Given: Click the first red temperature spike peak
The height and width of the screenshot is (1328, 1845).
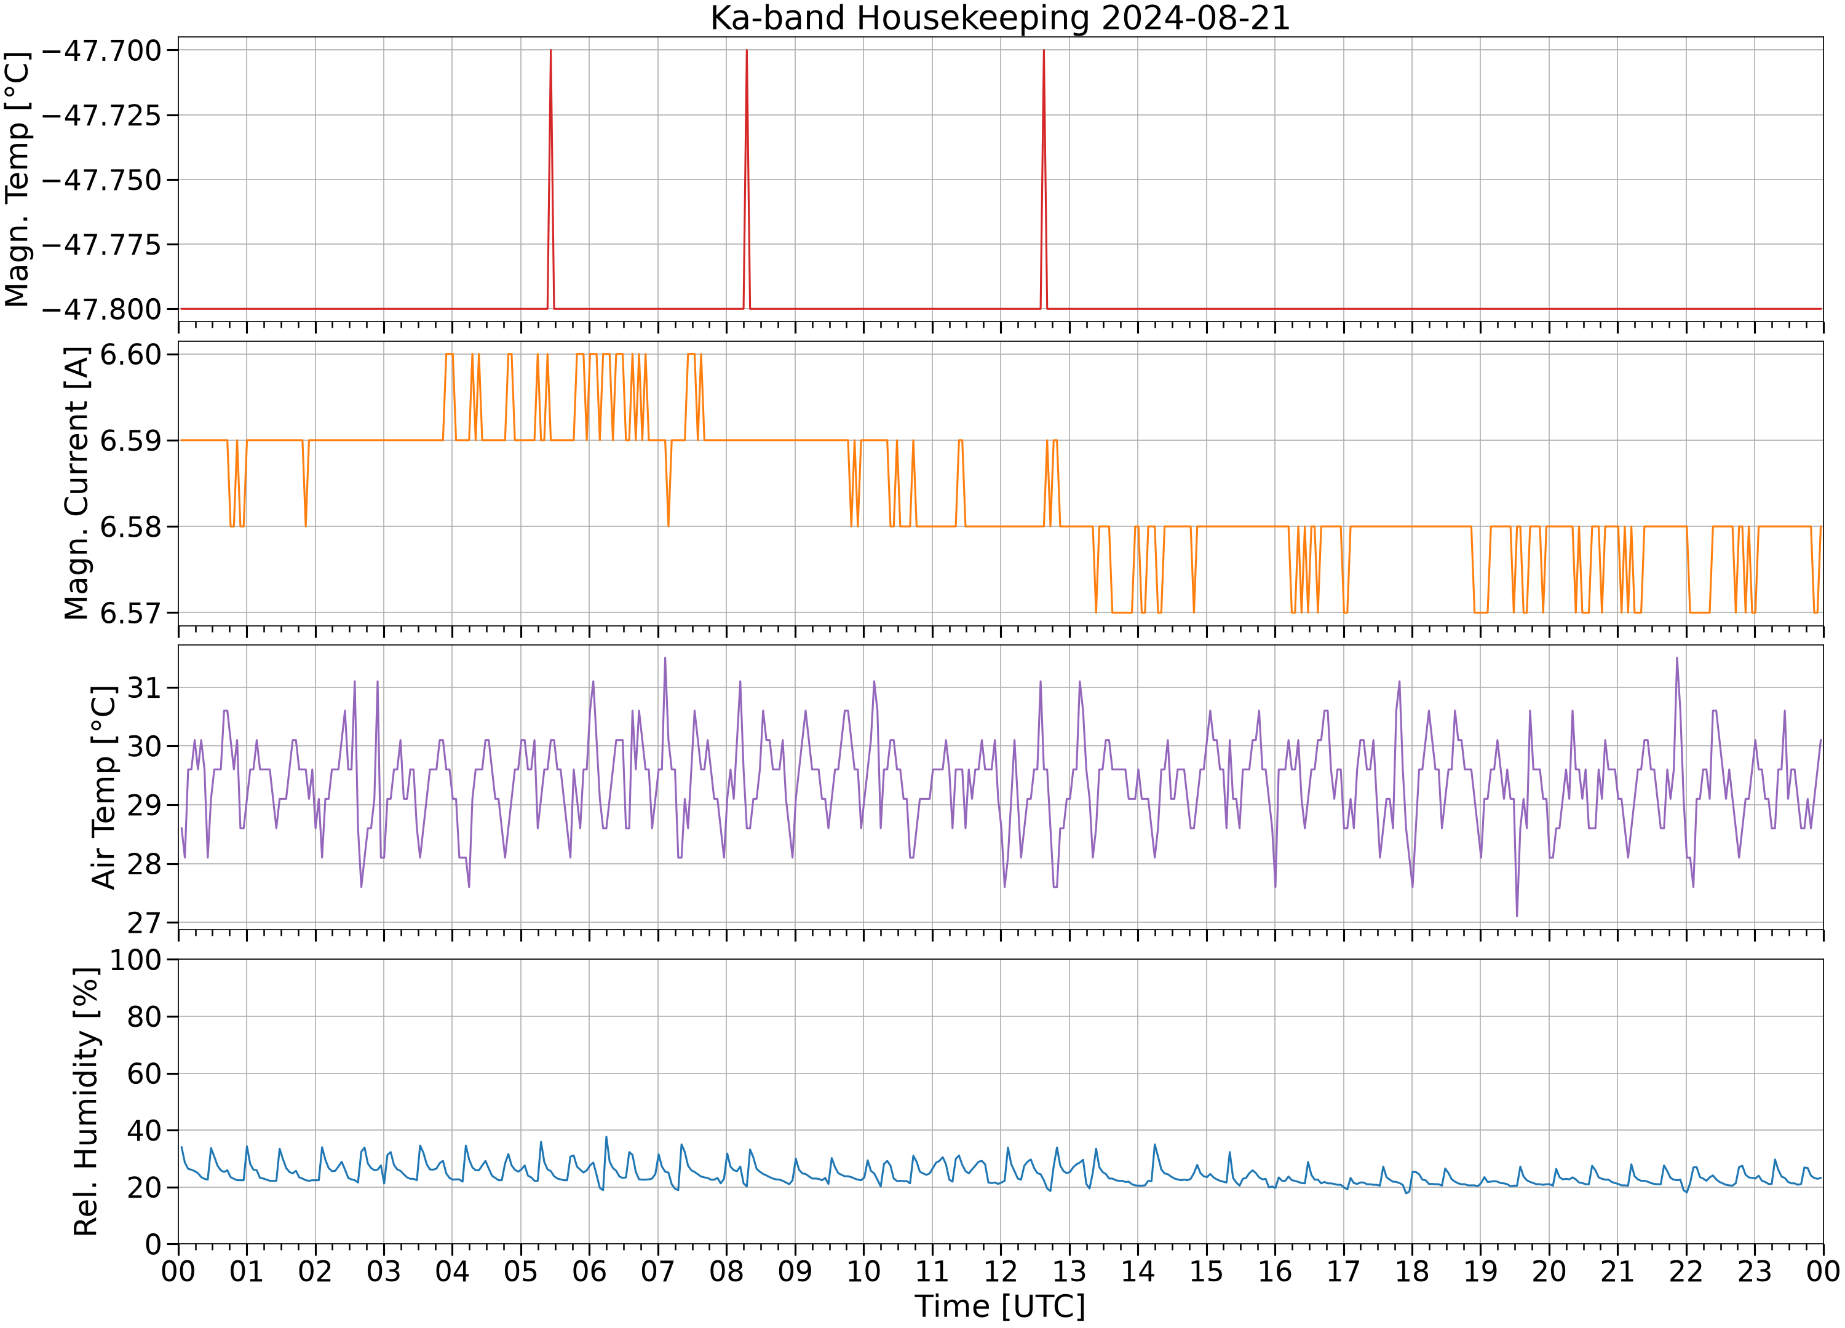Looking at the screenshot, I should pyautogui.click(x=551, y=50).
